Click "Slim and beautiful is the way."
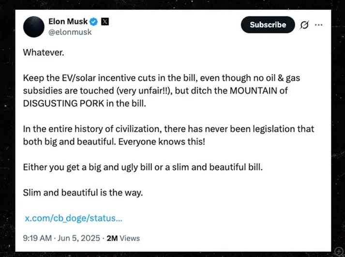 (x=83, y=192)
